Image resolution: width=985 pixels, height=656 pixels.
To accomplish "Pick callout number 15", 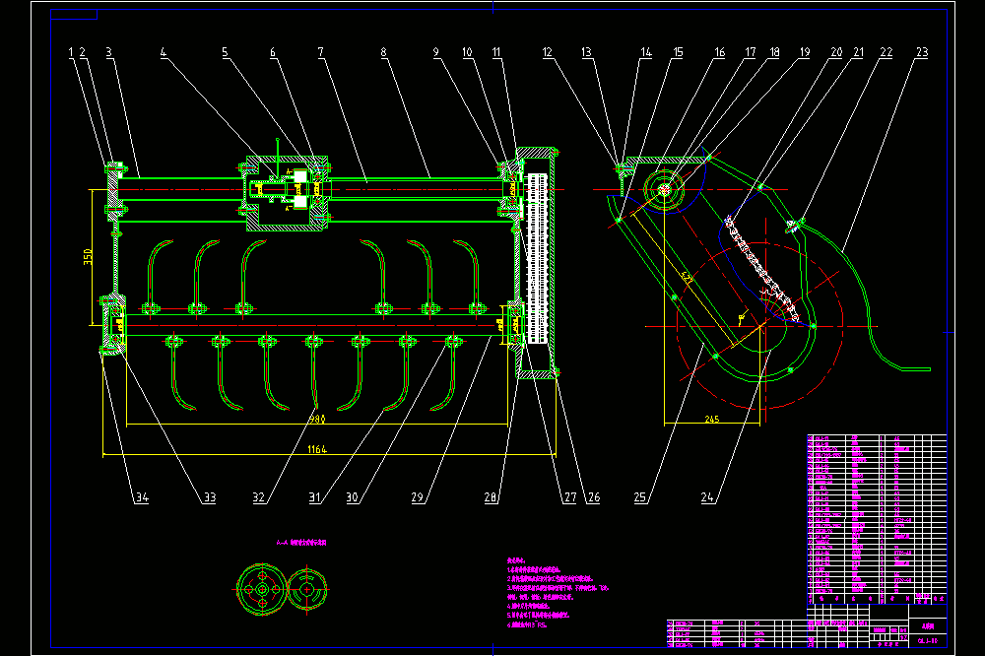I will click(678, 53).
